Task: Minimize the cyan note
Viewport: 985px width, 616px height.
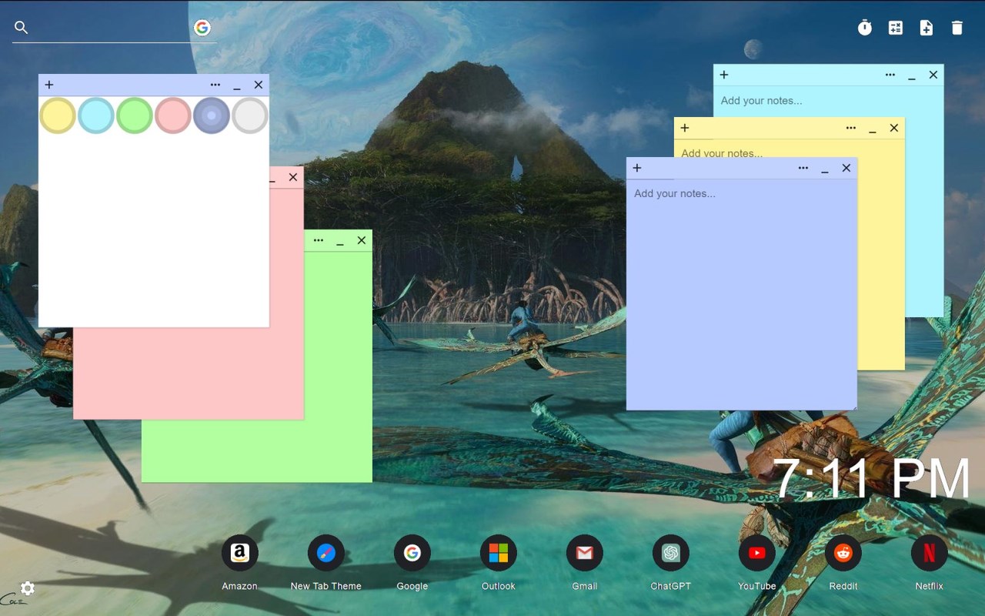Action: click(912, 75)
